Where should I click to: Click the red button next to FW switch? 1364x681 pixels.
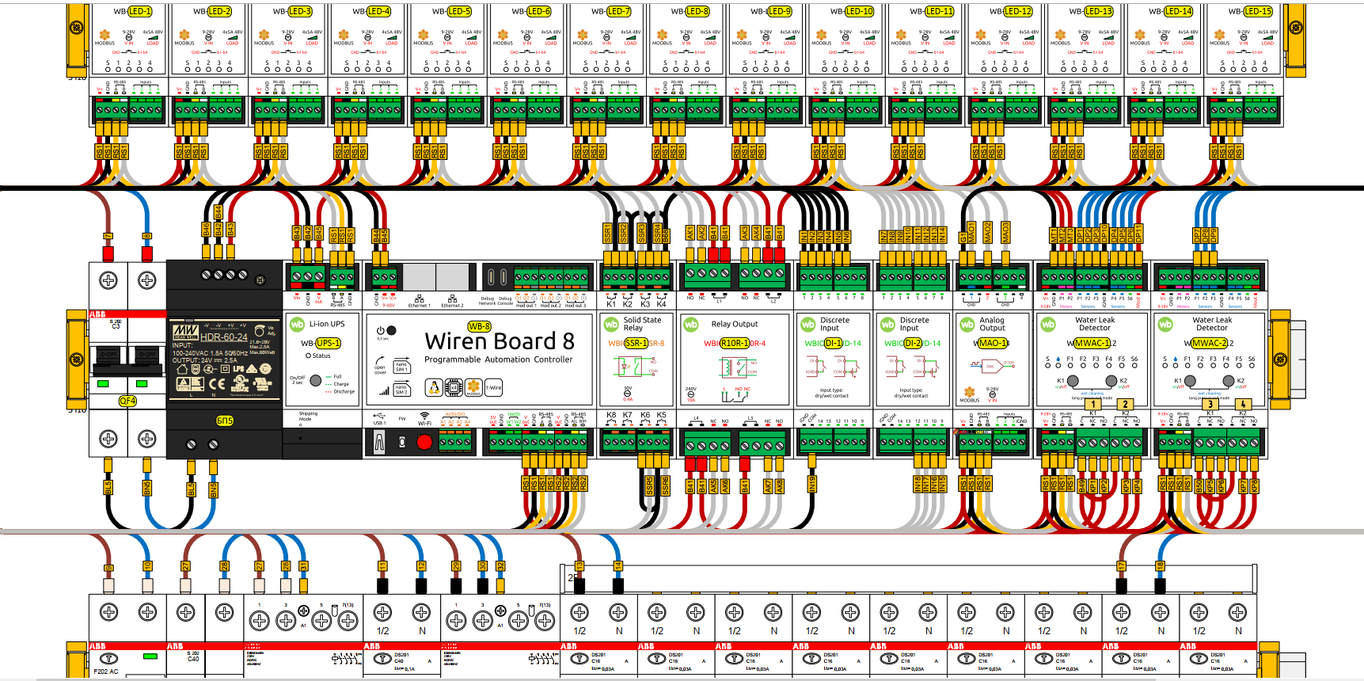(x=424, y=442)
